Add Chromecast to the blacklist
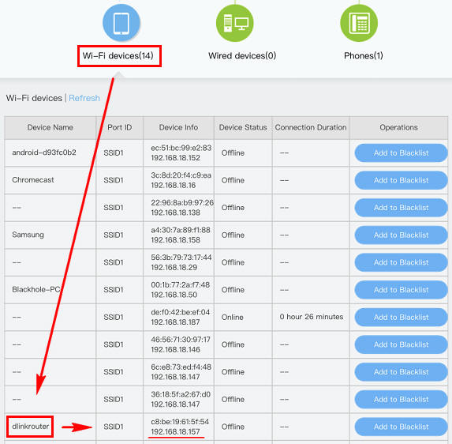452x444 pixels. coord(401,180)
